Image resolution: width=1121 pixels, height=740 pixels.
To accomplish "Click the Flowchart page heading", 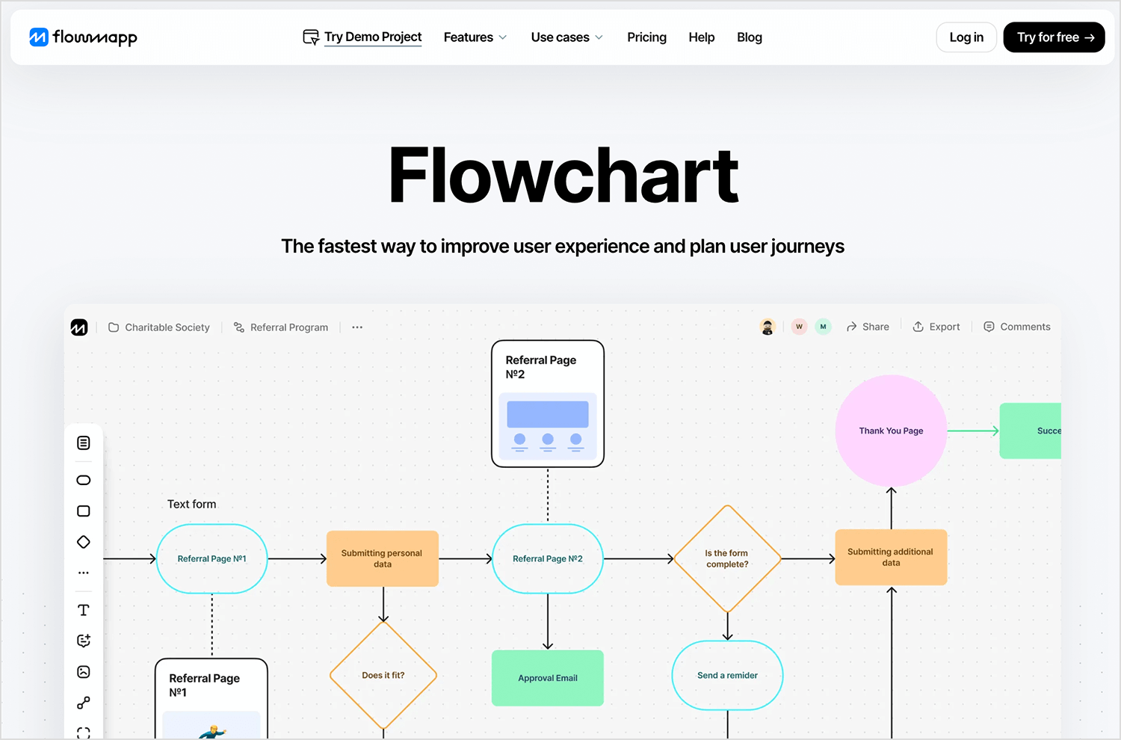I will point(563,176).
